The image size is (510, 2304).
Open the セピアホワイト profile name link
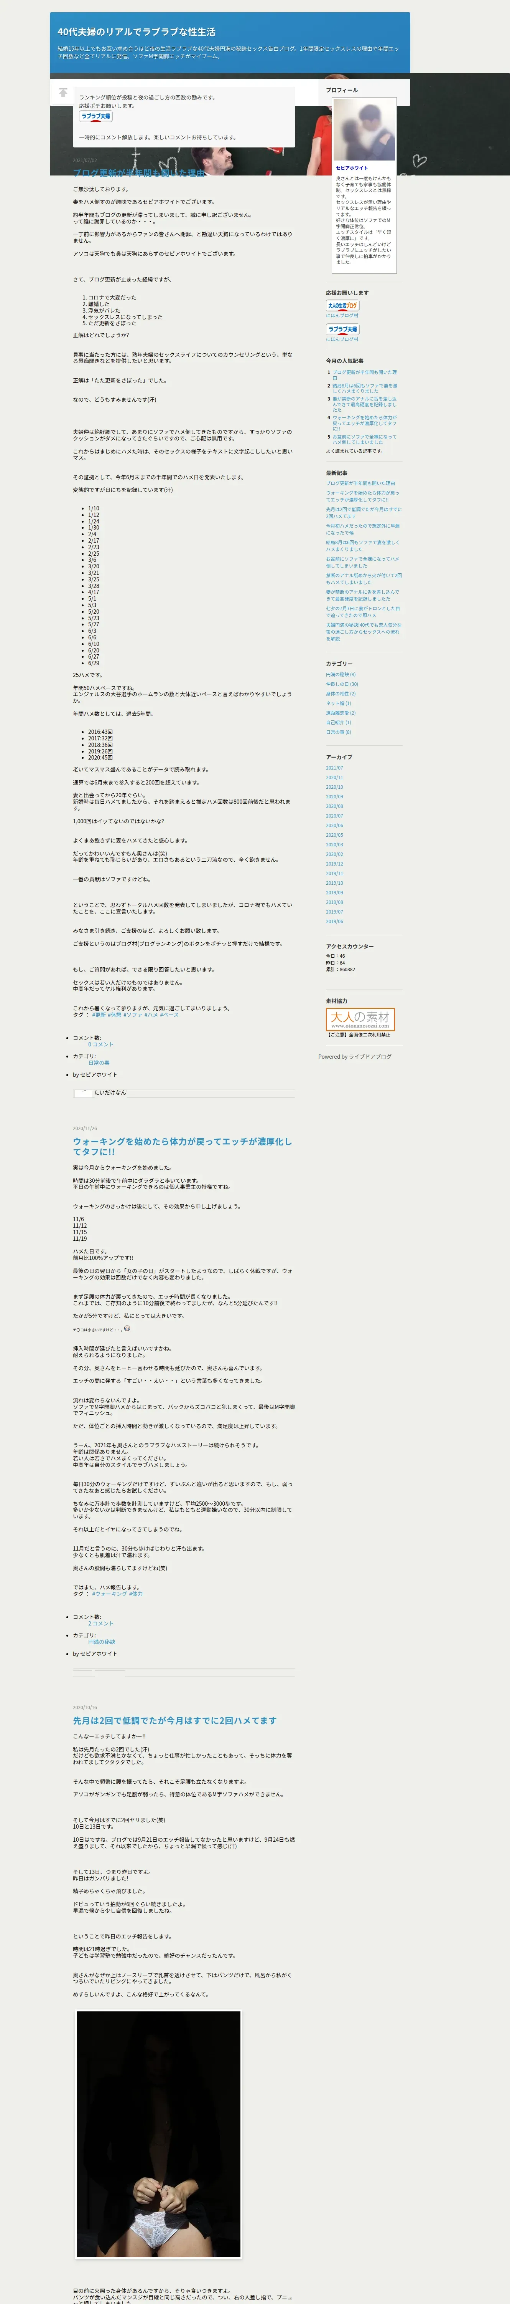pyautogui.click(x=352, y=168)
